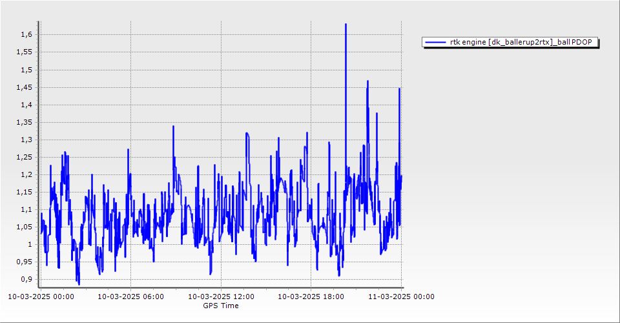Click the 1,1 y-axis value
This screenshot has width=620, height=323.
pos(26,209)
